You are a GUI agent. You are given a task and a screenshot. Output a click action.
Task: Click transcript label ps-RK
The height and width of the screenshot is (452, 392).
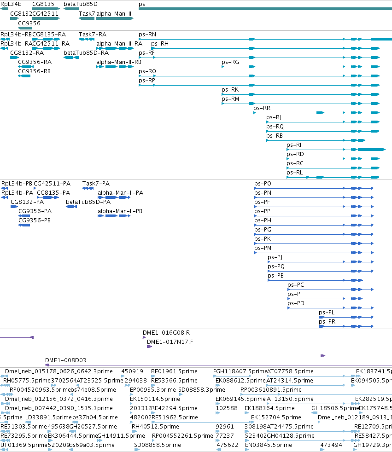click(x=230, y=90)
